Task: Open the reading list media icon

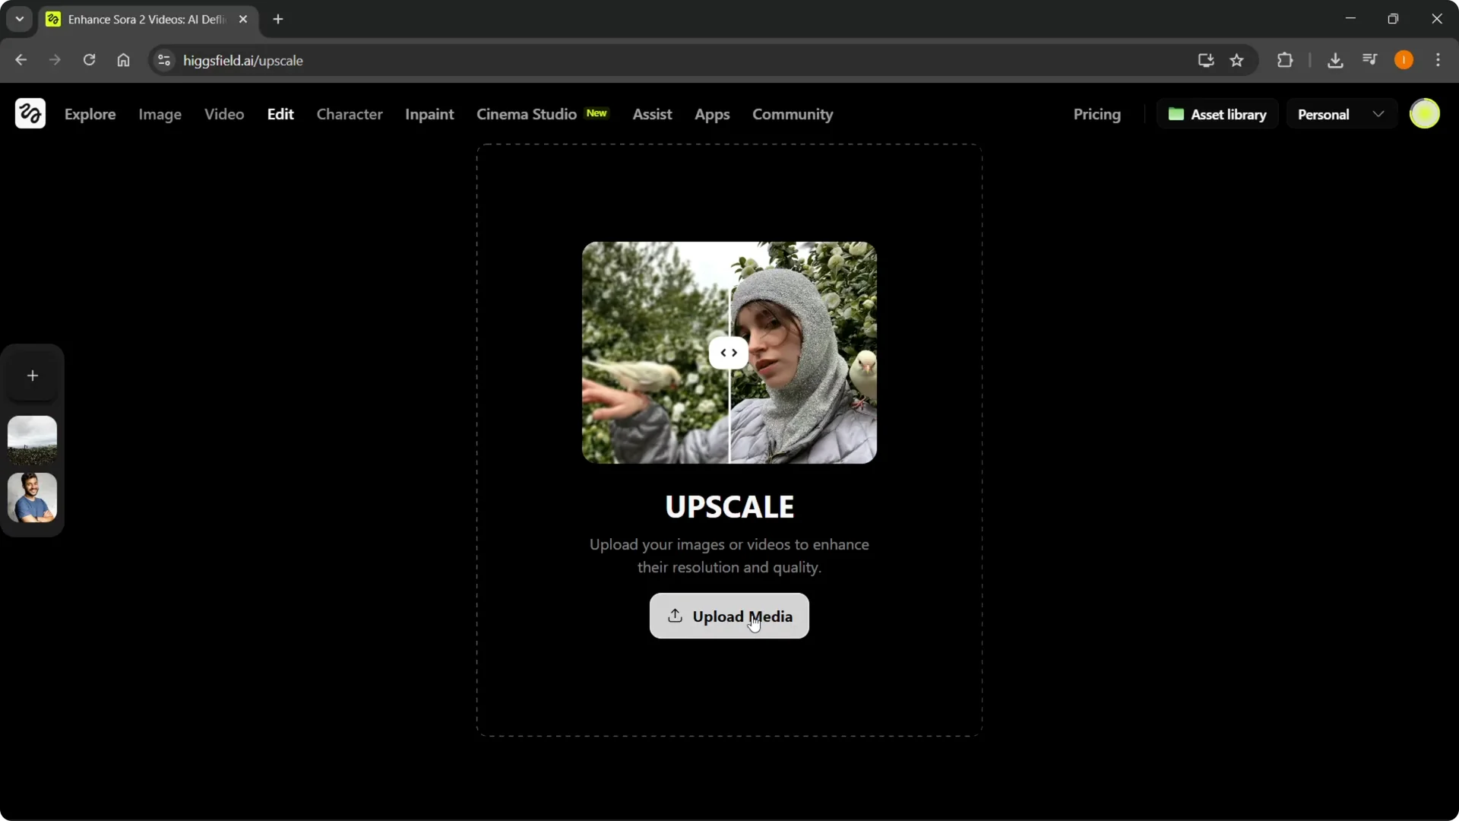Action: click(x=1370, y=59)
